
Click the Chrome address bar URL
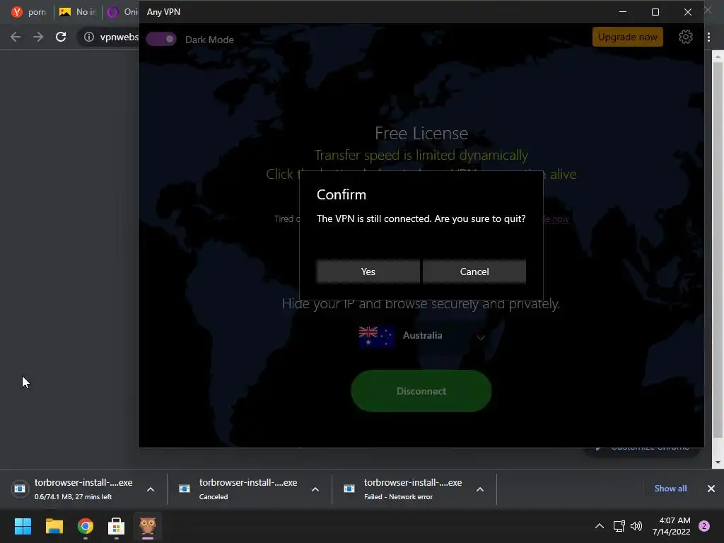119,37
